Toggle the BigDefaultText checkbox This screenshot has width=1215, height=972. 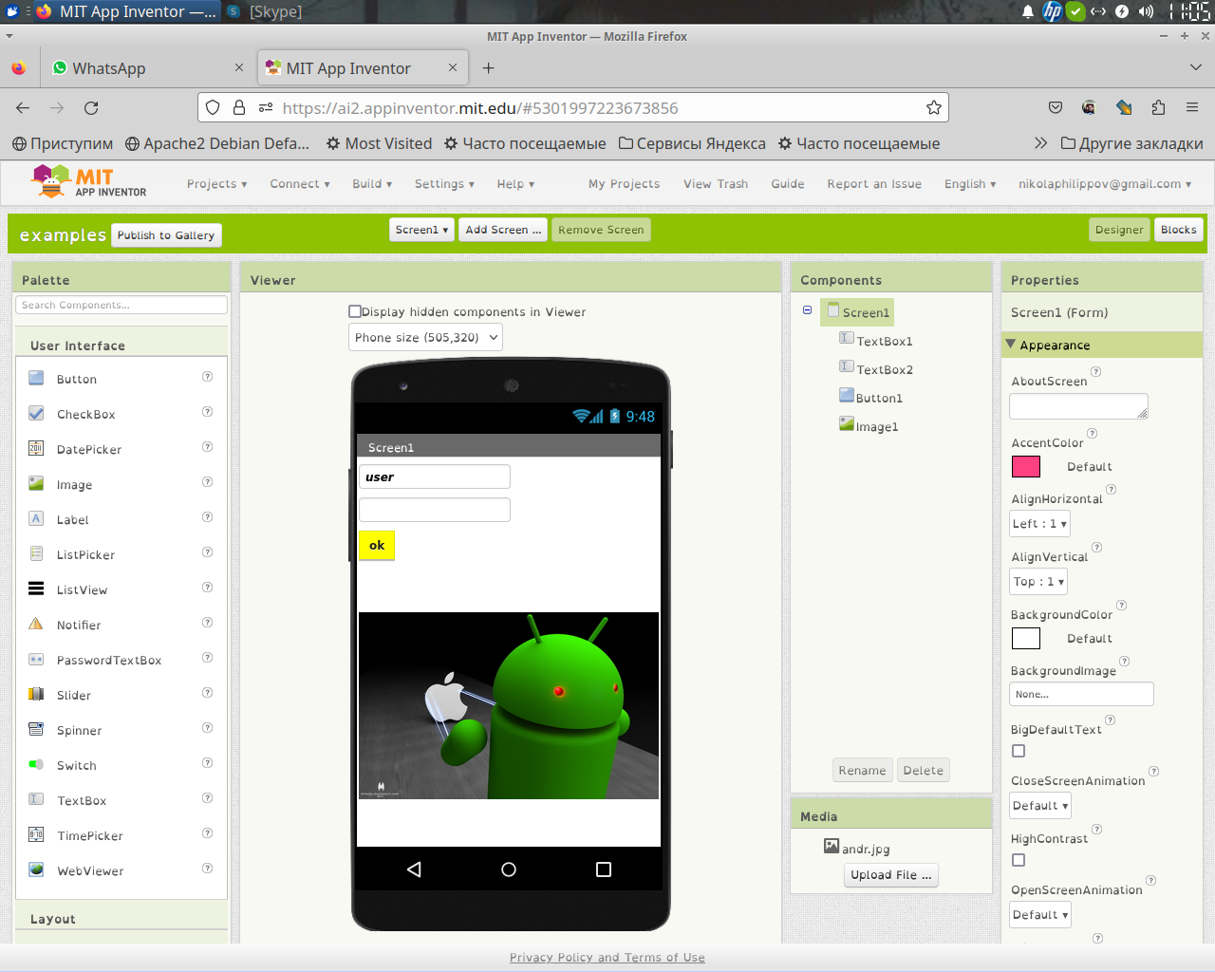pos(1019,751)
